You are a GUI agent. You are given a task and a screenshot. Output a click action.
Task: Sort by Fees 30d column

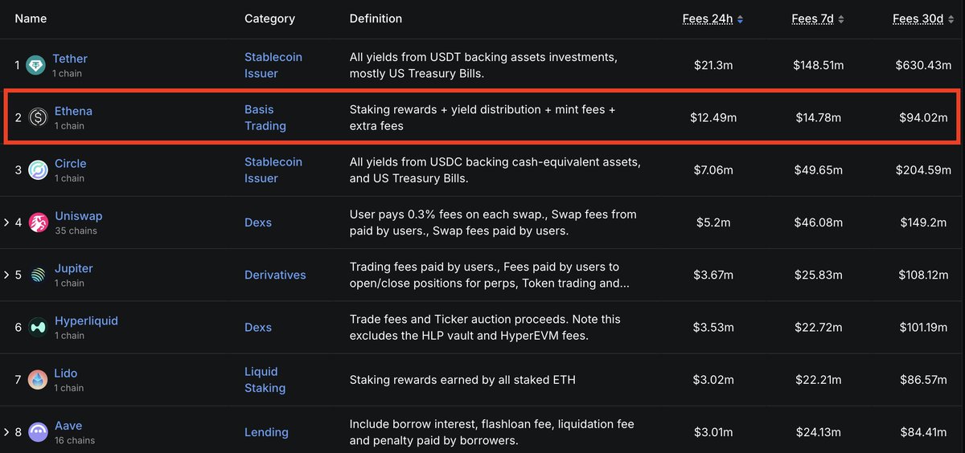[x=923, y=18]
